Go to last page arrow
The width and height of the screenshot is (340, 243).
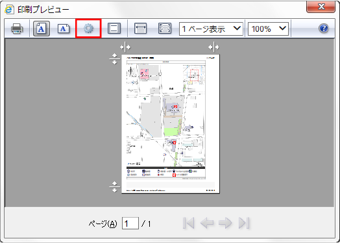pyautogui.click(x=244, y=223)
